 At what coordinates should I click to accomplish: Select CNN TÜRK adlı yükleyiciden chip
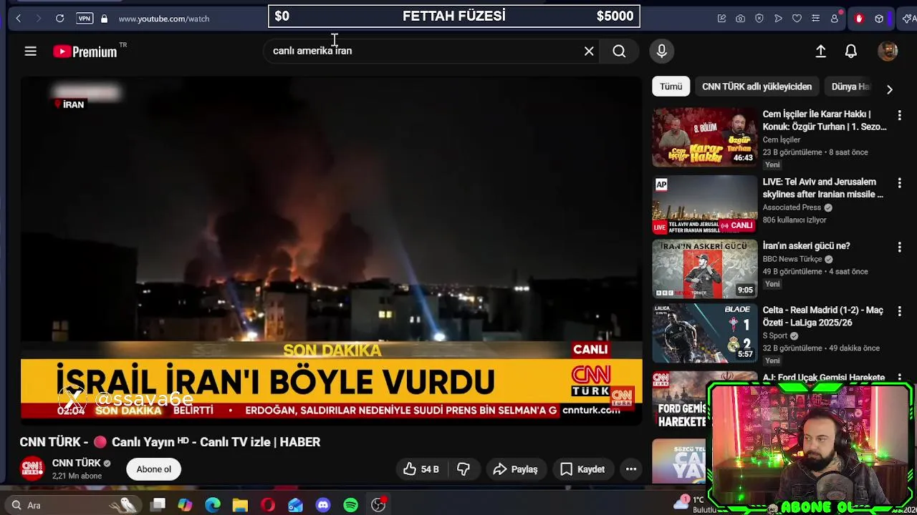(757, 87)
